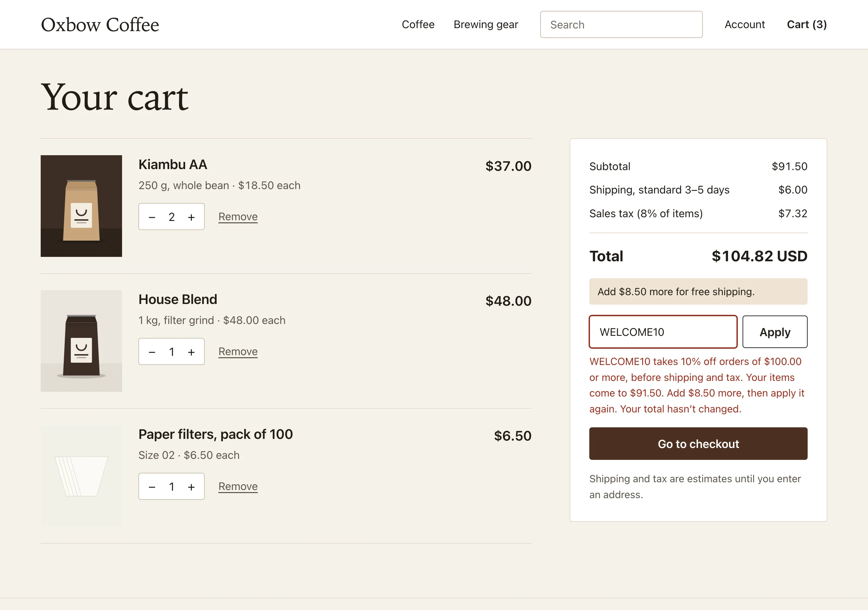Click the Oxbow Coffee logo
This screenshot has height=610, width=868.
[x=100, y=24]
